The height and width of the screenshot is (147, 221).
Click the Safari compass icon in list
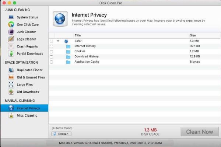click(x=66, y=41)
